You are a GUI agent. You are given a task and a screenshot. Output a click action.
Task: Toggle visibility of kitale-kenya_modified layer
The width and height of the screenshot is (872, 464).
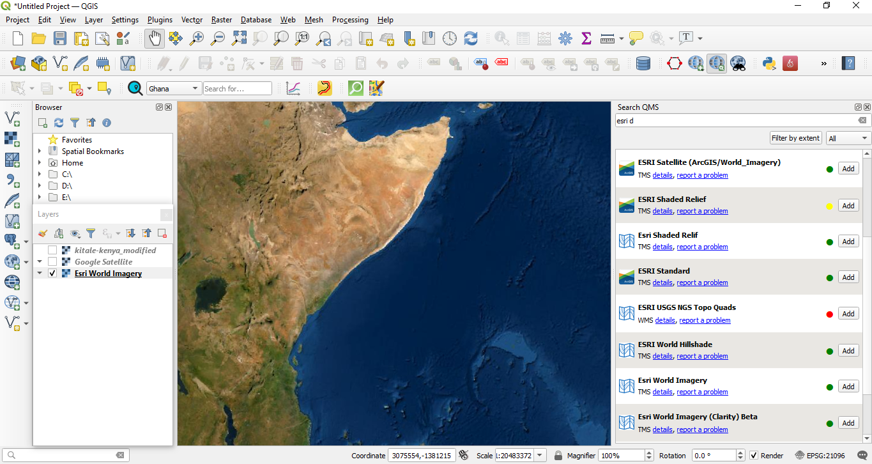click(x=52, y=251)
